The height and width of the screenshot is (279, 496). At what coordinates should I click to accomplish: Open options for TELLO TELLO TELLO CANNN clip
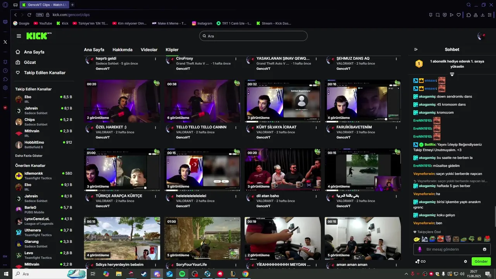[x=236, y=127]
